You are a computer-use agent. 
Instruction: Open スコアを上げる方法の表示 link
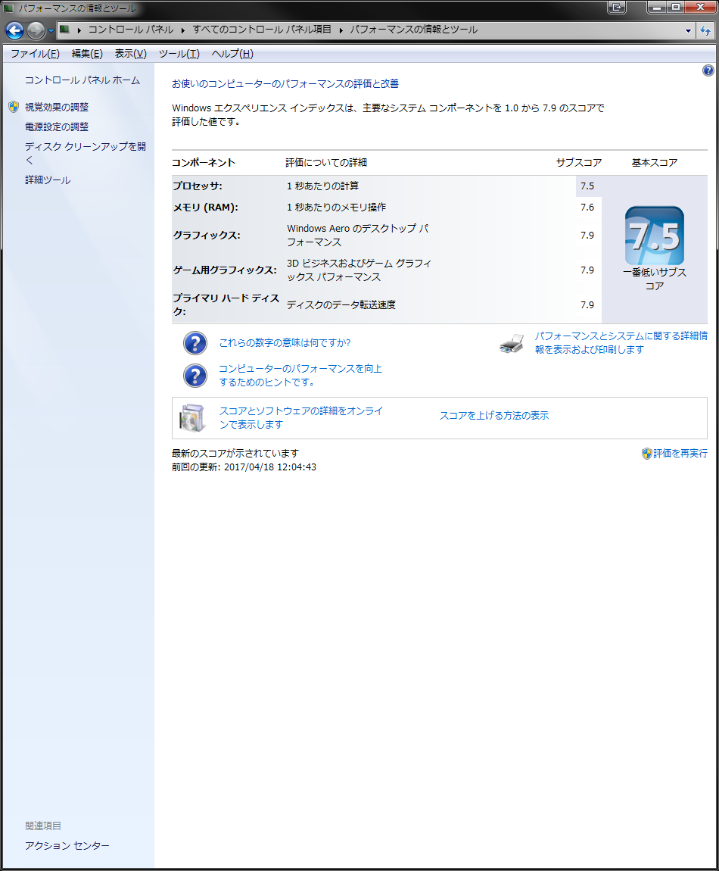pos(494,416)
